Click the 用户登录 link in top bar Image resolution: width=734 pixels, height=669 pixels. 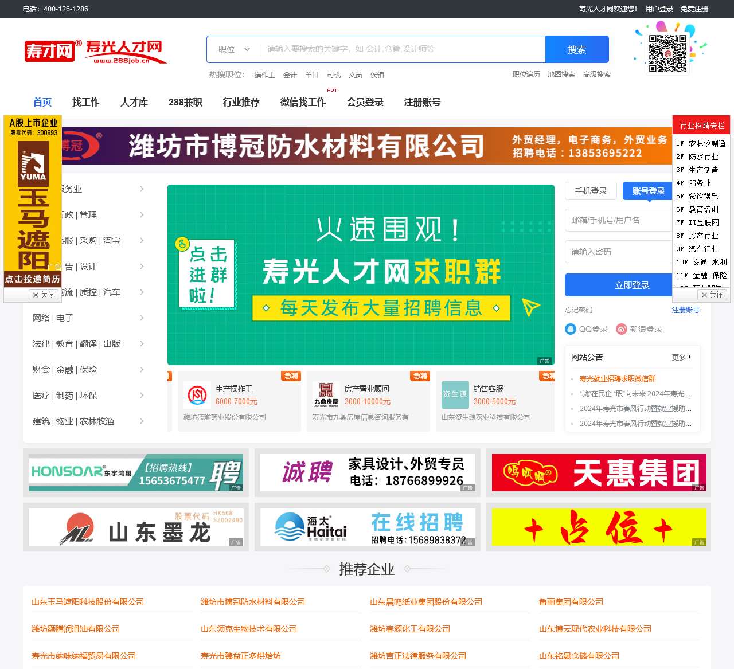(659, 9)
